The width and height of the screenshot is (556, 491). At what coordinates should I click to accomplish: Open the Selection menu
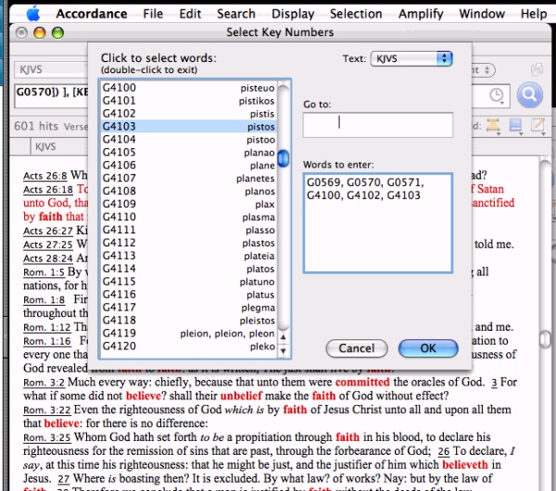pos(356,14)
